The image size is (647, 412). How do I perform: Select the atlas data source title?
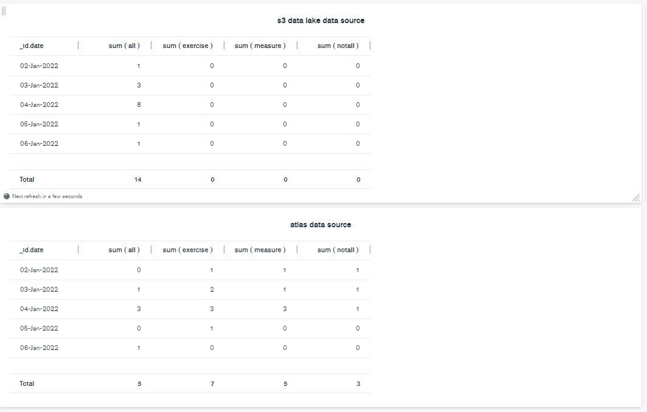pyautogui.click(x=320, y=225)
